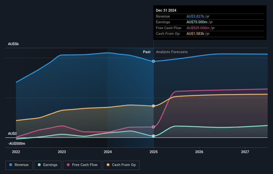Click the AU$75.000m earnings value
273x174 pixels.
(x=197, y=22)
